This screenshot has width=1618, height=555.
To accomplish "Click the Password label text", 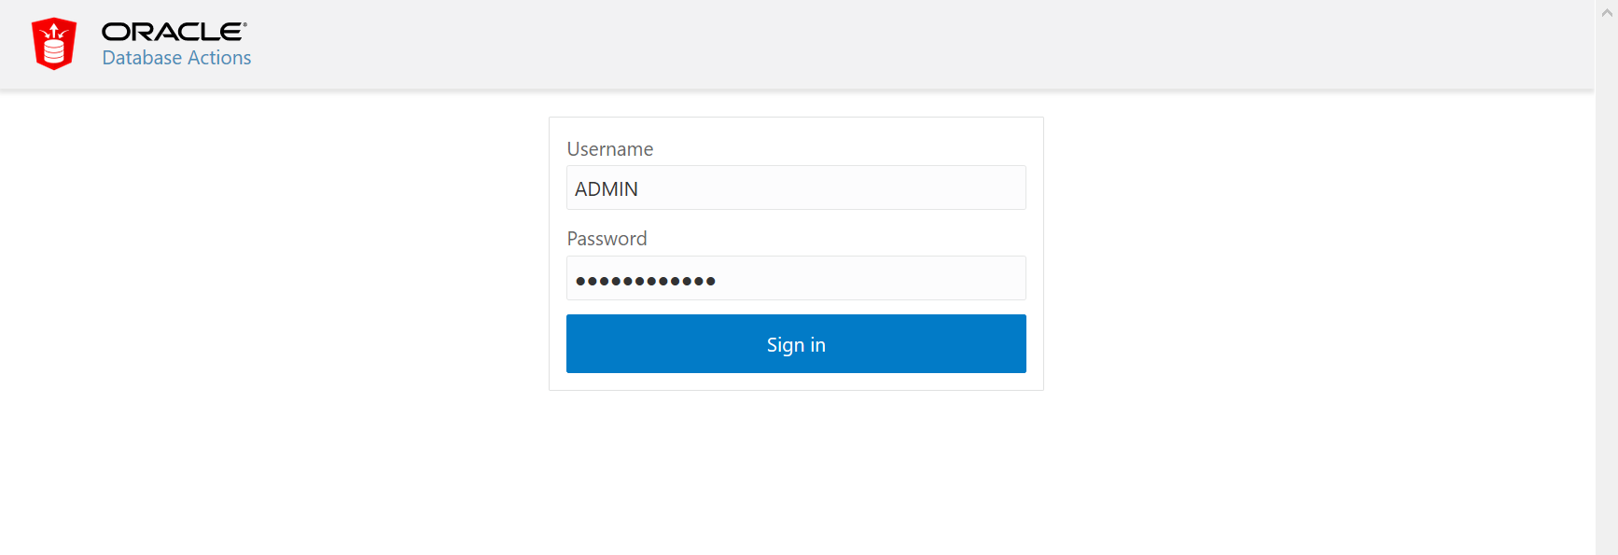I will 607,238.
